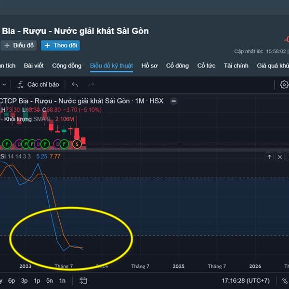Click the orange S event marker

pos(77,144)
